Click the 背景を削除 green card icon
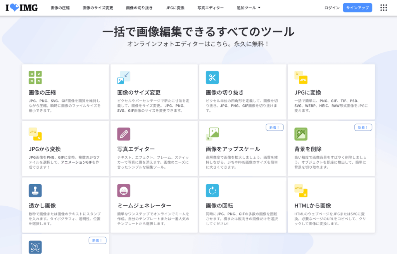 (x=301, y=134)
